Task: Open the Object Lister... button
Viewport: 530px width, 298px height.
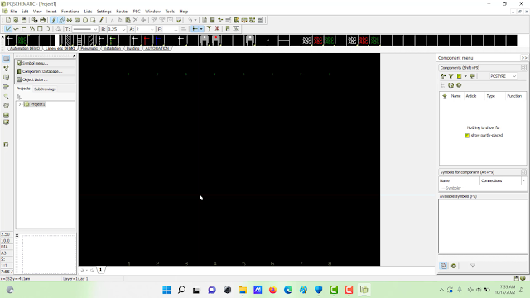Action: [x=45, y=79]
